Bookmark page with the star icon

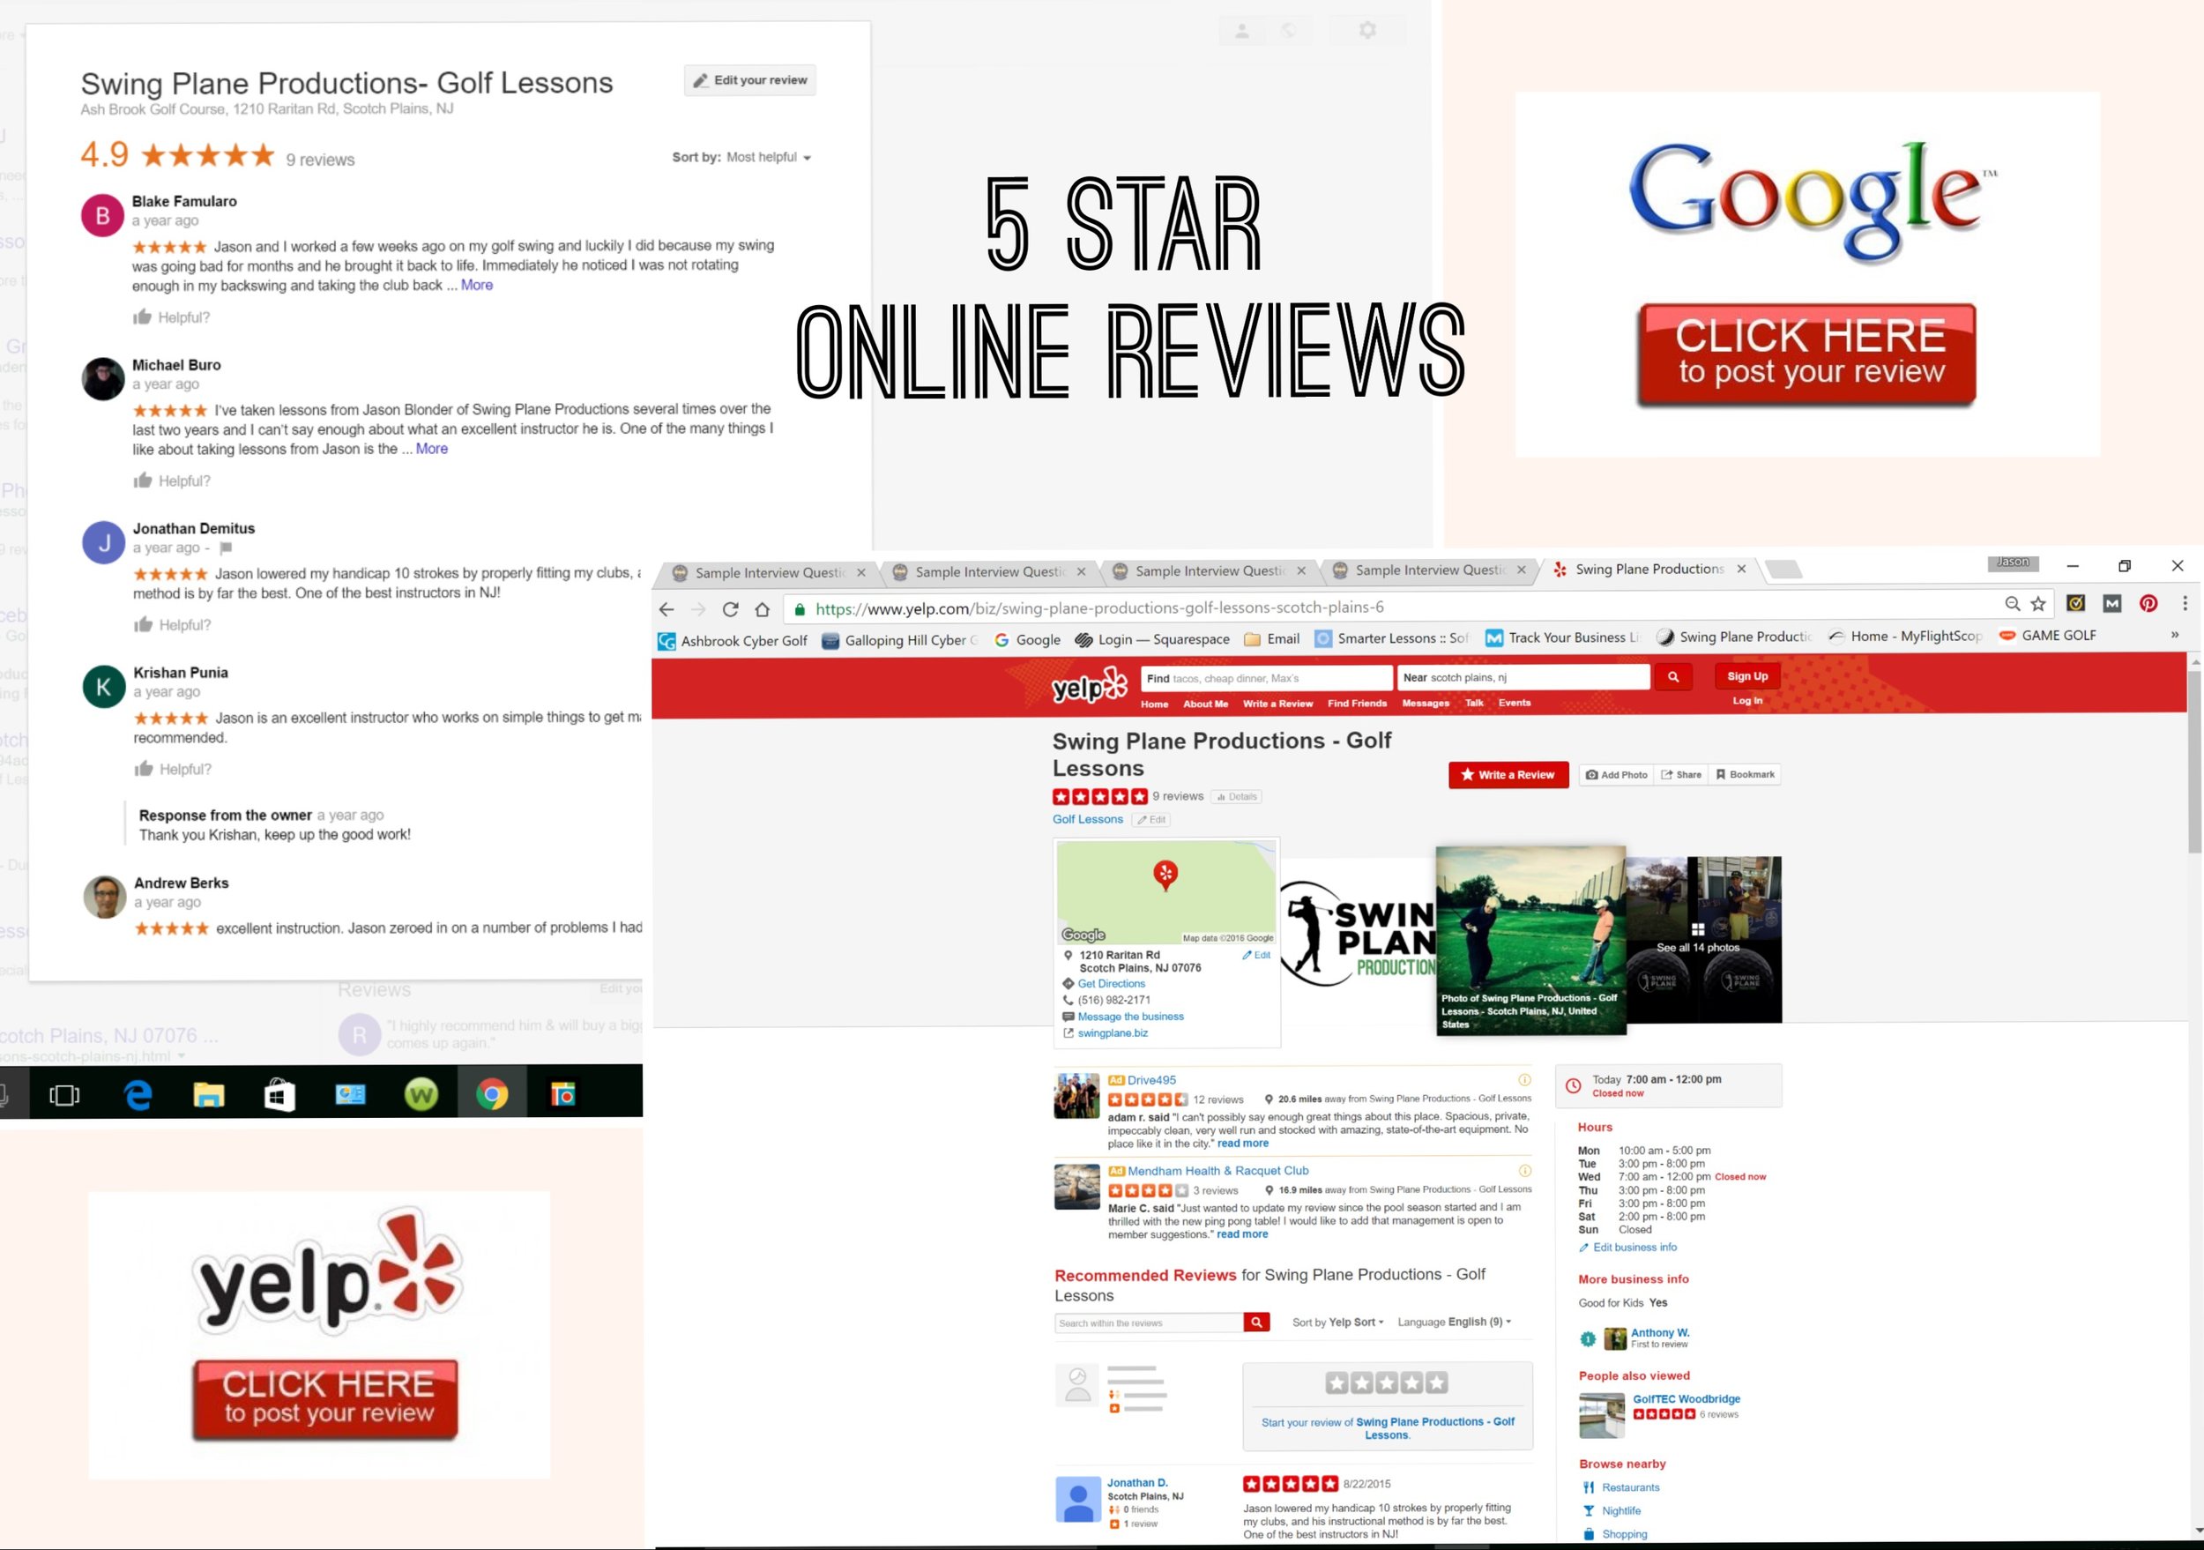coord(2038,604)
